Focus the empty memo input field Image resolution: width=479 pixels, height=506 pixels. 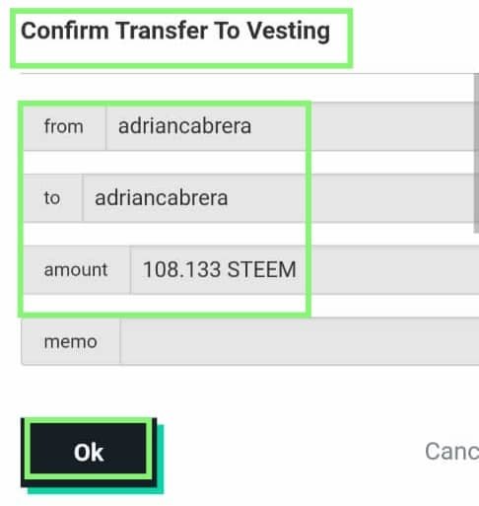(300, 341)
